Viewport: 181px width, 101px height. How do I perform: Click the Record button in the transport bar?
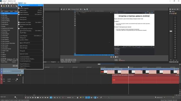pos(26,98)
